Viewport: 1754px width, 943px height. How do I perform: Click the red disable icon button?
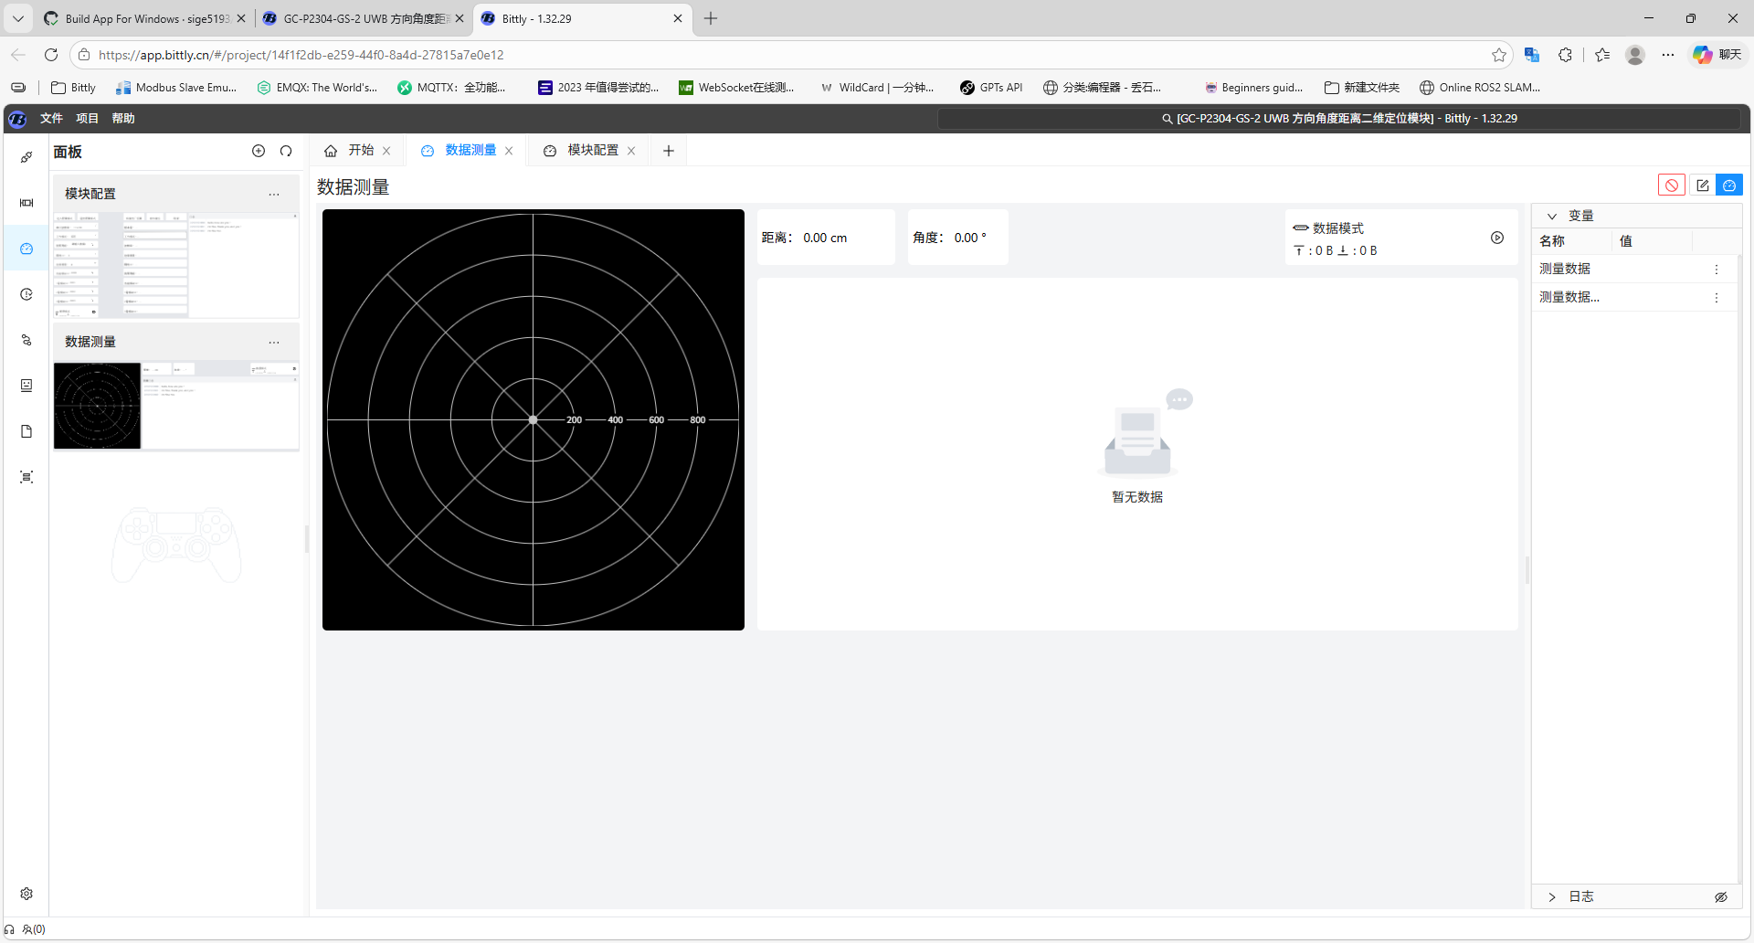tap(1671, 185)
